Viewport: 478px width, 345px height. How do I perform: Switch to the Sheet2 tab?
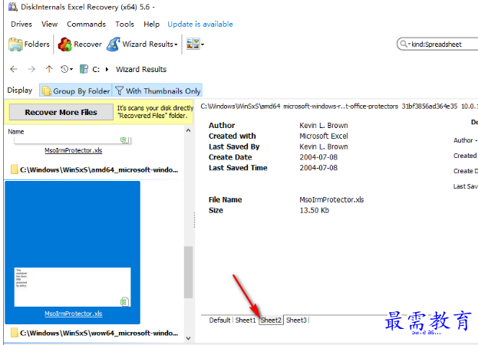271,320
